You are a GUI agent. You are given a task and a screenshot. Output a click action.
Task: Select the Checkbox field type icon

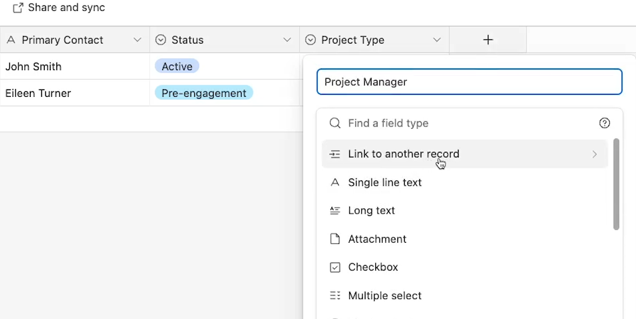335,268
